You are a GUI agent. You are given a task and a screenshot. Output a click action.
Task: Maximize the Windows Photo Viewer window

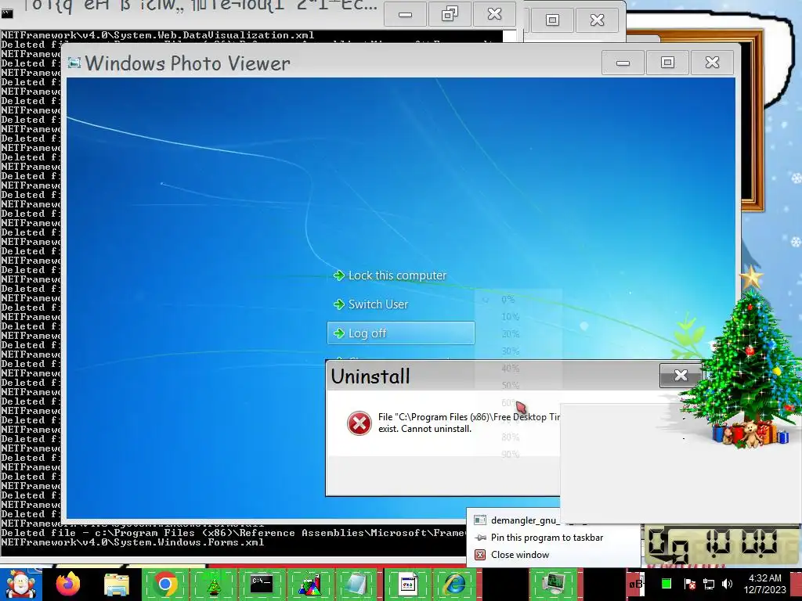pos(667,63)
